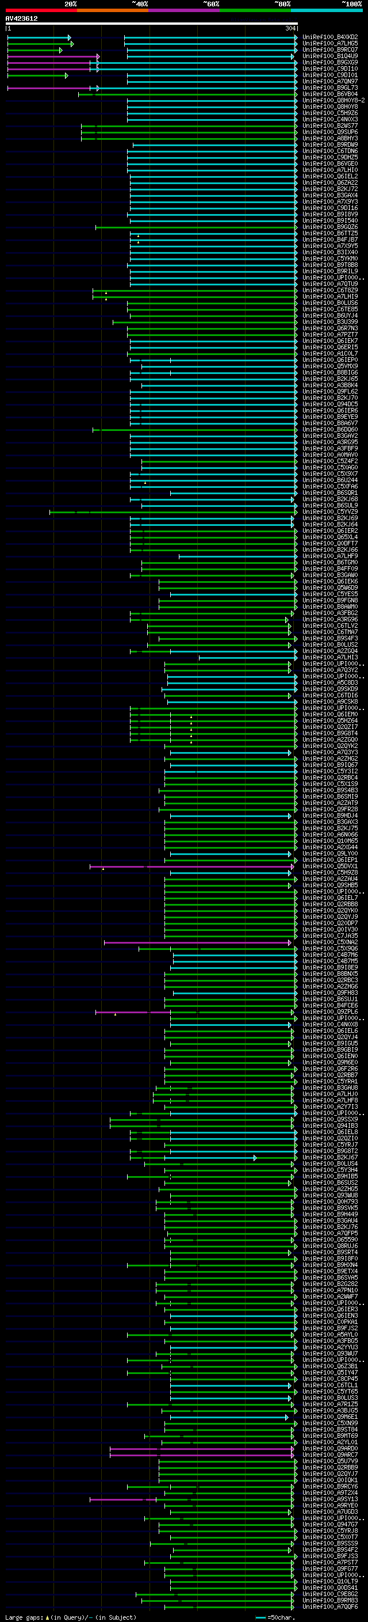Click hit UniRef100_A2XG44

[330, 848]
